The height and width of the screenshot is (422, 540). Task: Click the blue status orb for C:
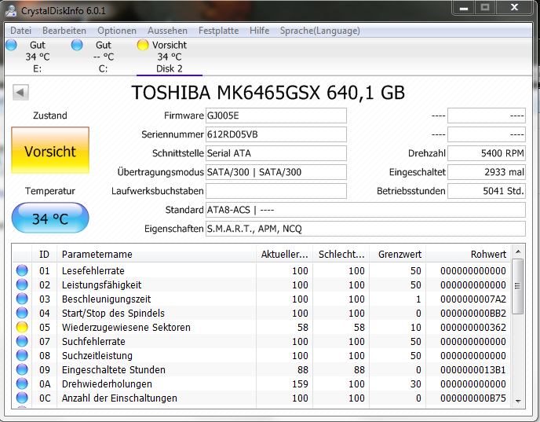click(x=77, y=45)
